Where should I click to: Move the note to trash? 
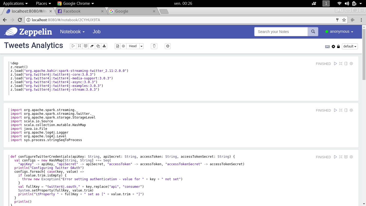coord(154,46)
